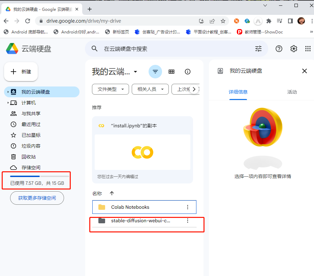Expand the 我的云端硬盘 sidebar tree arrow
This screenshot has width=314, height=276.
tap(8, 92)
